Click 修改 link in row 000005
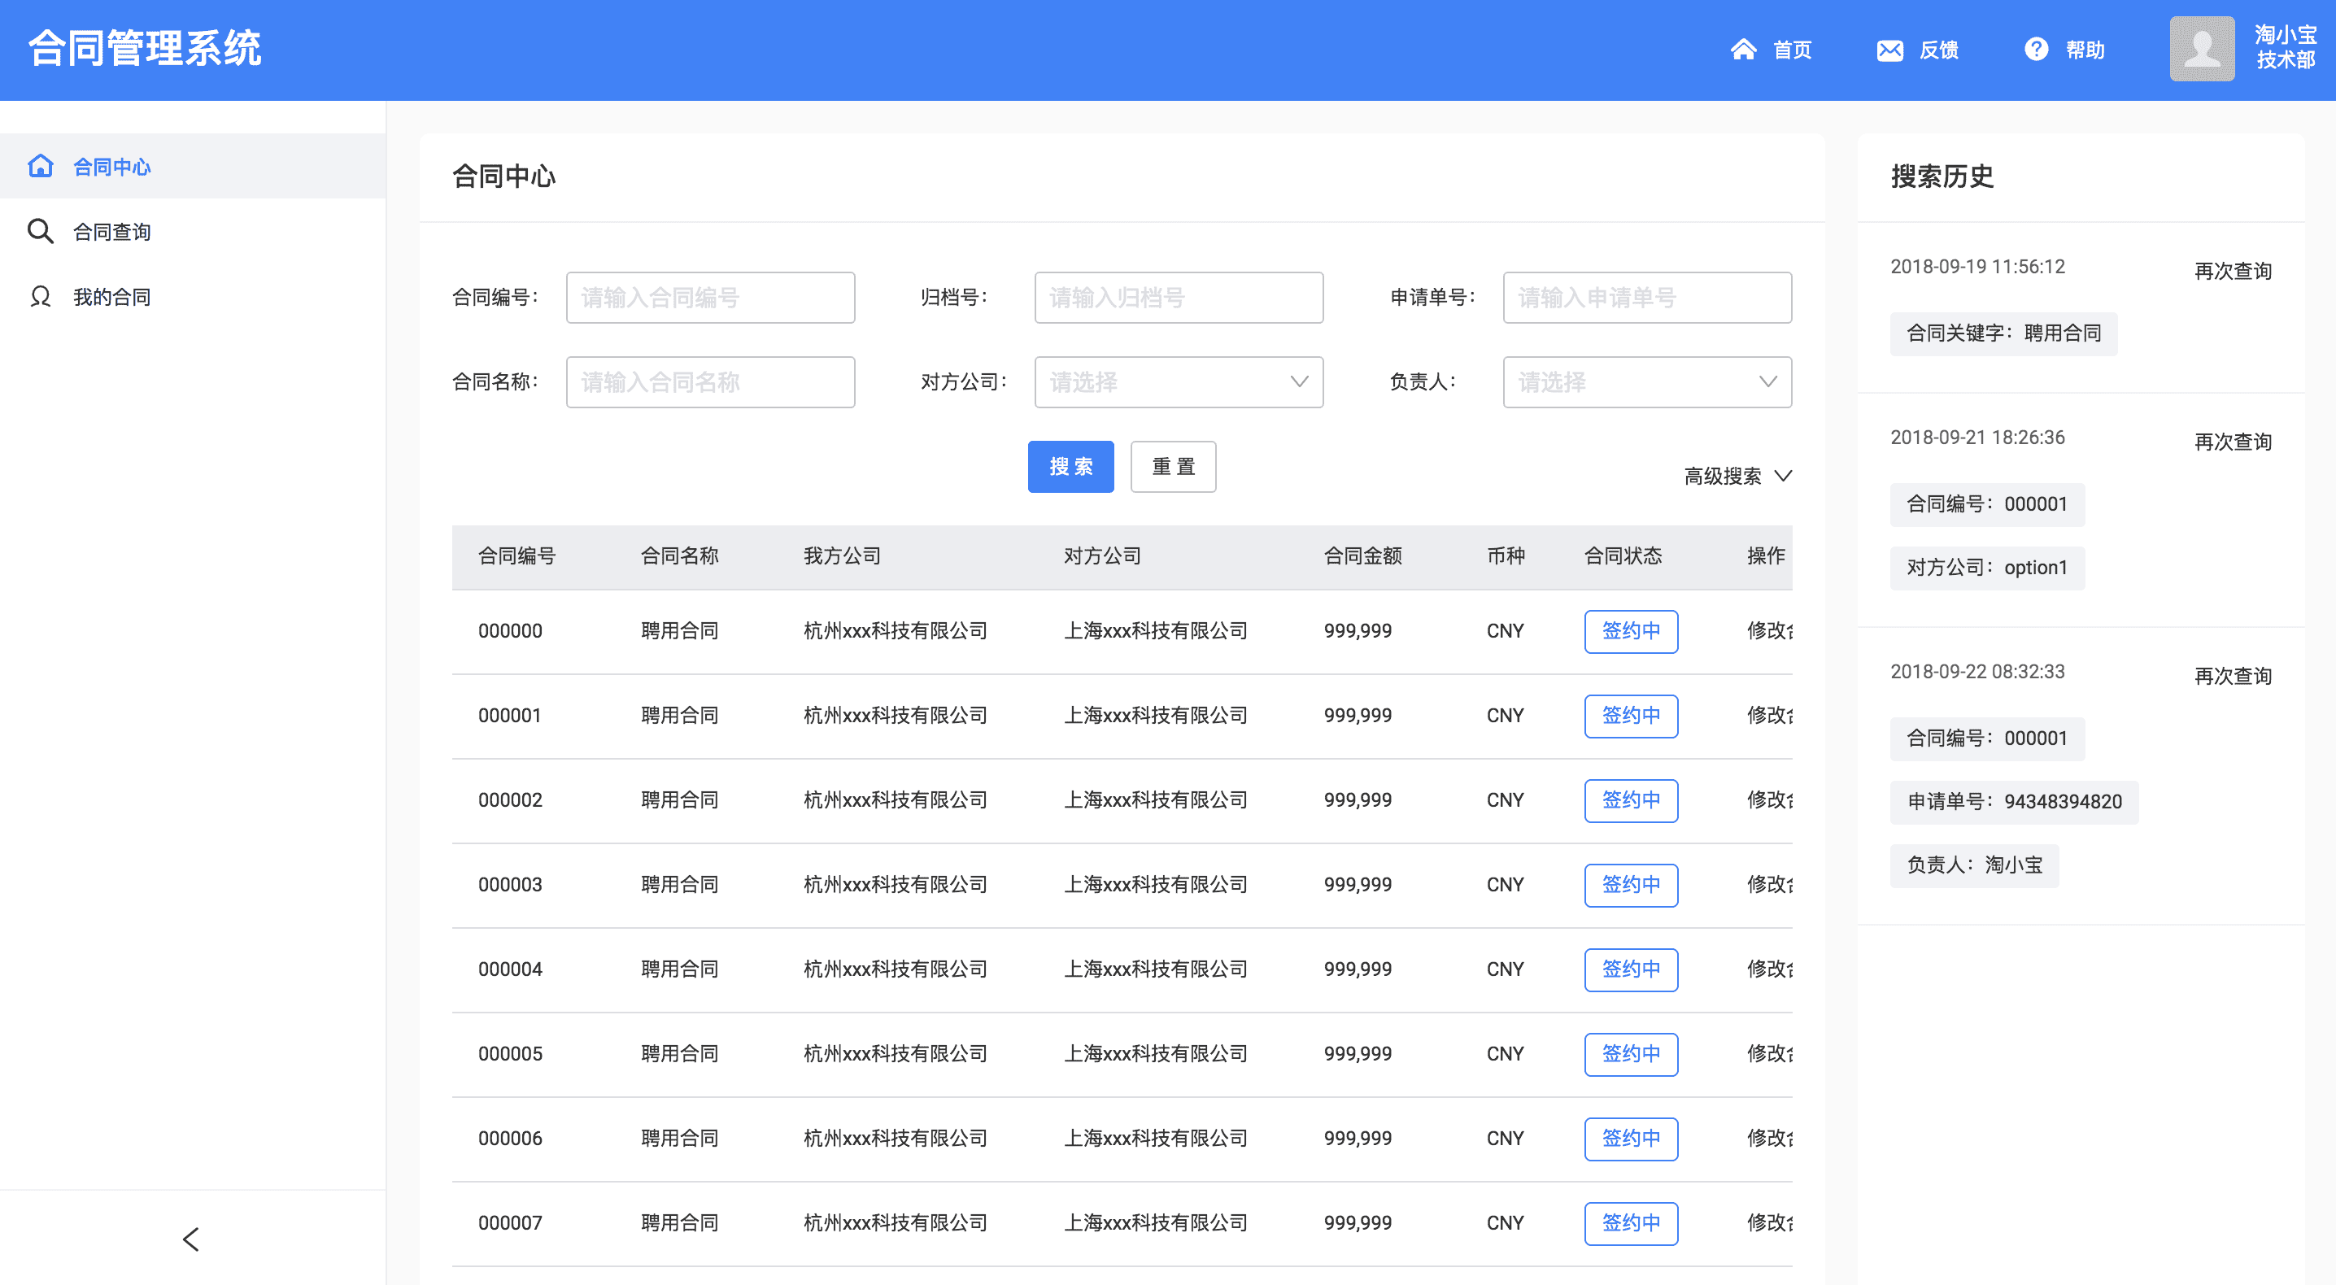Screen dimensions: 2336x1285 click(x=1769, y=1054)
